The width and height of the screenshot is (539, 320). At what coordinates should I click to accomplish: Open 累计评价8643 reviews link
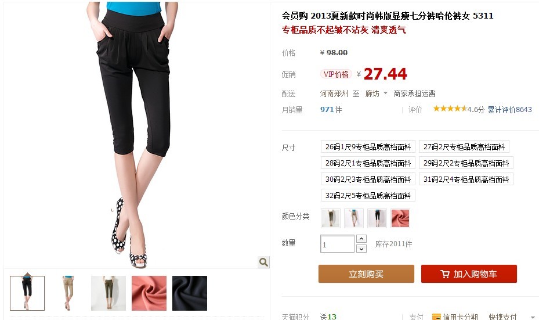click(509, 109)
